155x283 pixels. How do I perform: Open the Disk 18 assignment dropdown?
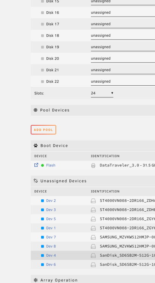click(x=123, y=35)
